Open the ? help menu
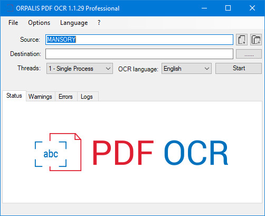The height and width of the screenshot is (216, 265). click(x=99, y=23)
